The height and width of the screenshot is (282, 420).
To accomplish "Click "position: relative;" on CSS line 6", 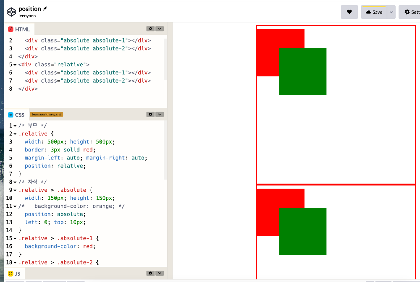I will (x=55, y=166).
